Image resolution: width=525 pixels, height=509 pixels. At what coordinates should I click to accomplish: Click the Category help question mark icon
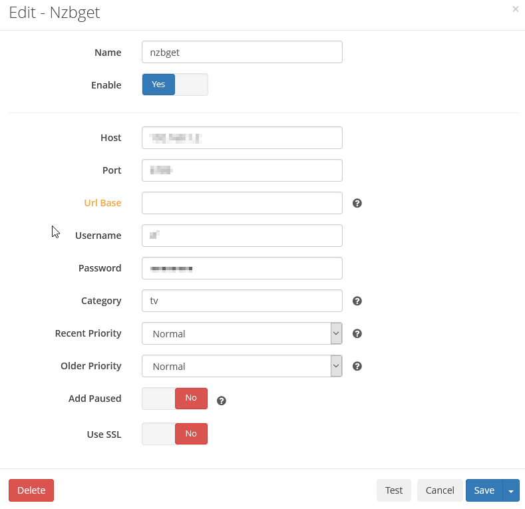(x=357, y=301)
